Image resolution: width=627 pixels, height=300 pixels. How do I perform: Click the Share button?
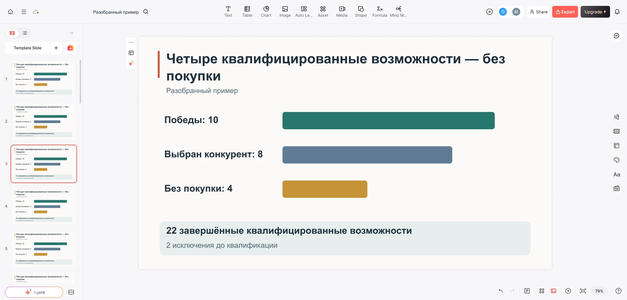[539, 12]
